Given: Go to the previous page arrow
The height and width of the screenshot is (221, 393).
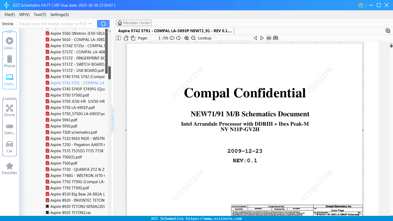Looking at the screenshot, I should click(172, 38).
